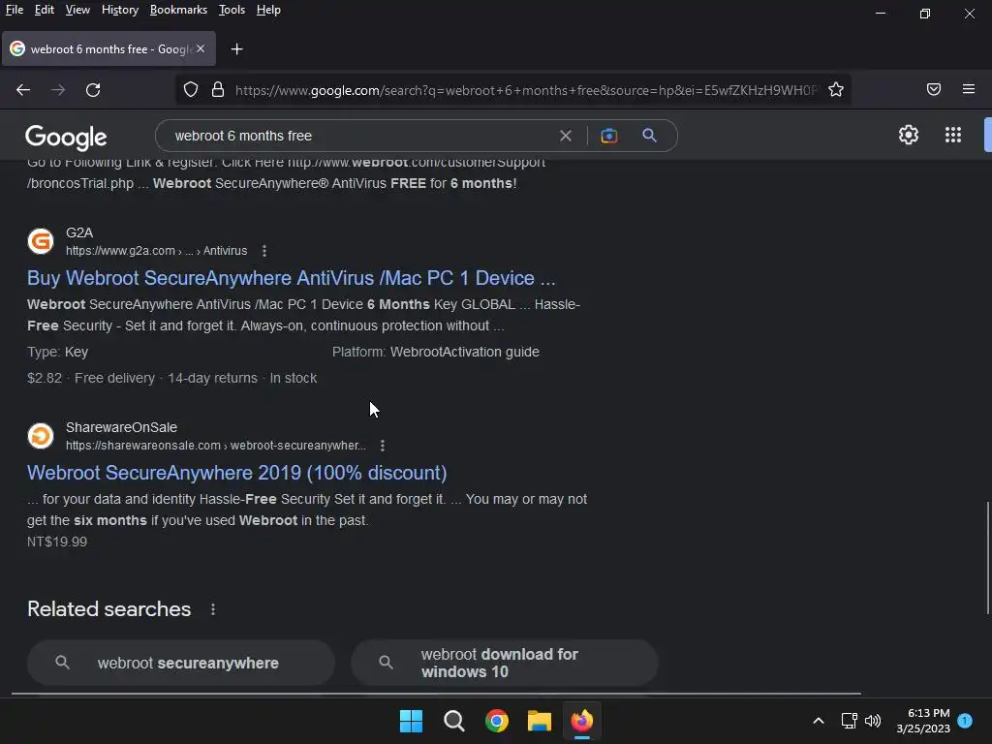Image resolution: width=992 pixels, height=744 pixels.
Task: Open the Related searches options menu
Action: click(213, 609)
